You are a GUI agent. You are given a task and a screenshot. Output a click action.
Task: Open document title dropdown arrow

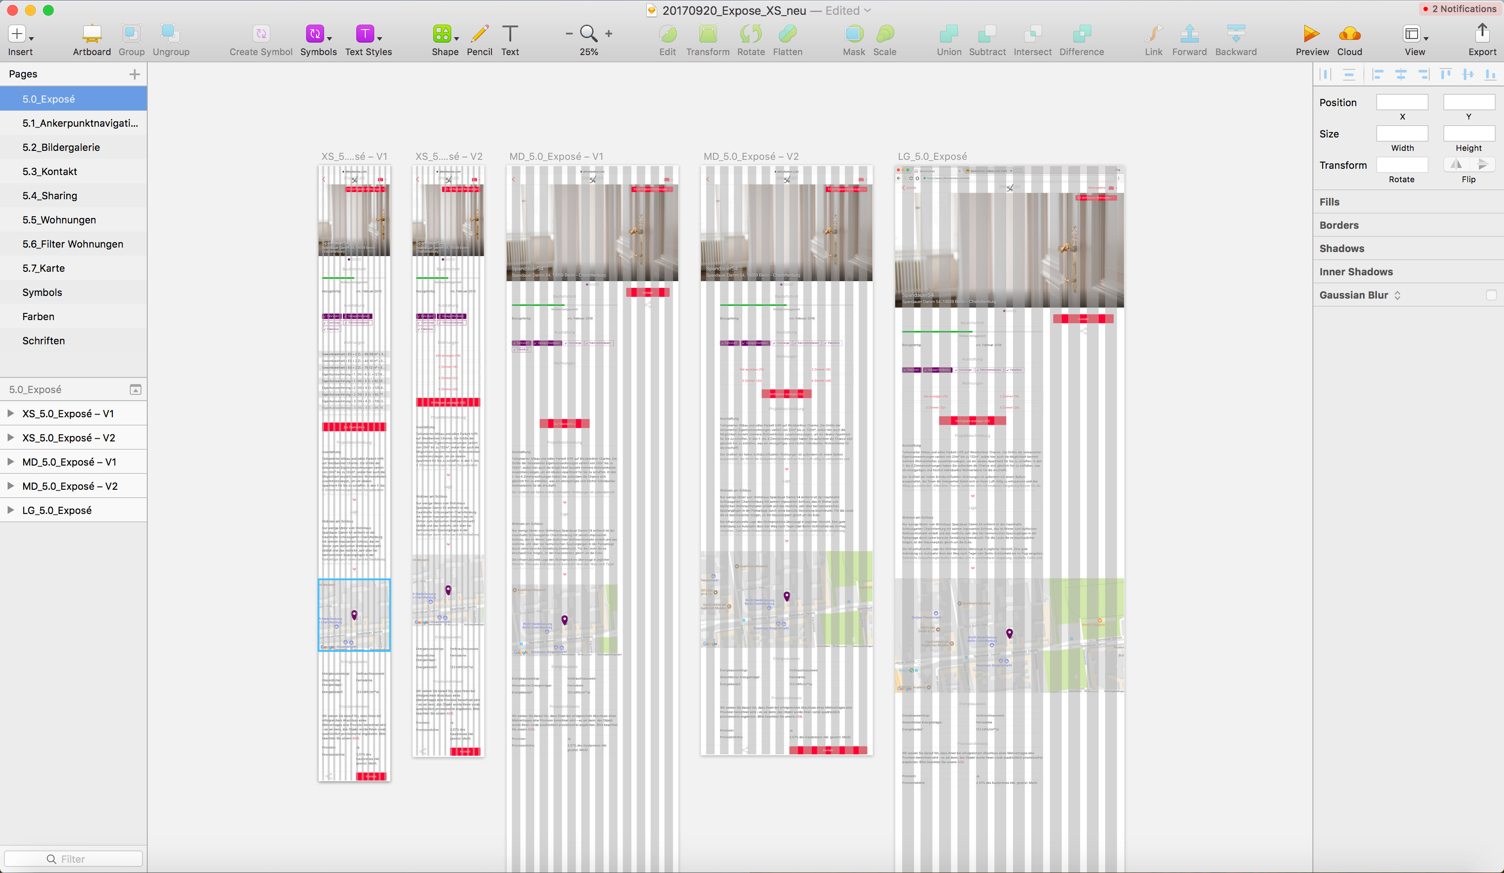[x=868, y=10]
